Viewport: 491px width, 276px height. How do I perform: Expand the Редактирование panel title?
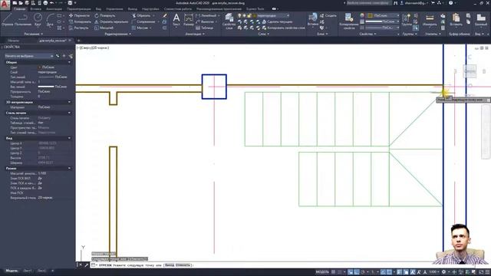[x=117, y=34]
